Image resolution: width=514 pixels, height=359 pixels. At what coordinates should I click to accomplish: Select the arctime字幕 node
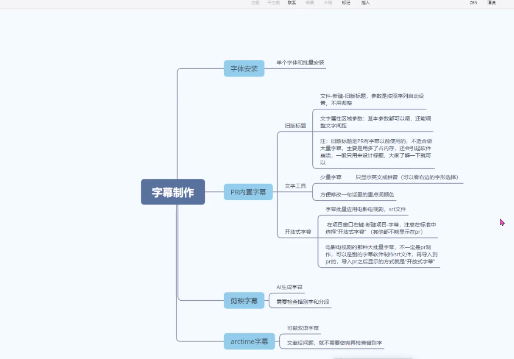click(x=249, y=342)
